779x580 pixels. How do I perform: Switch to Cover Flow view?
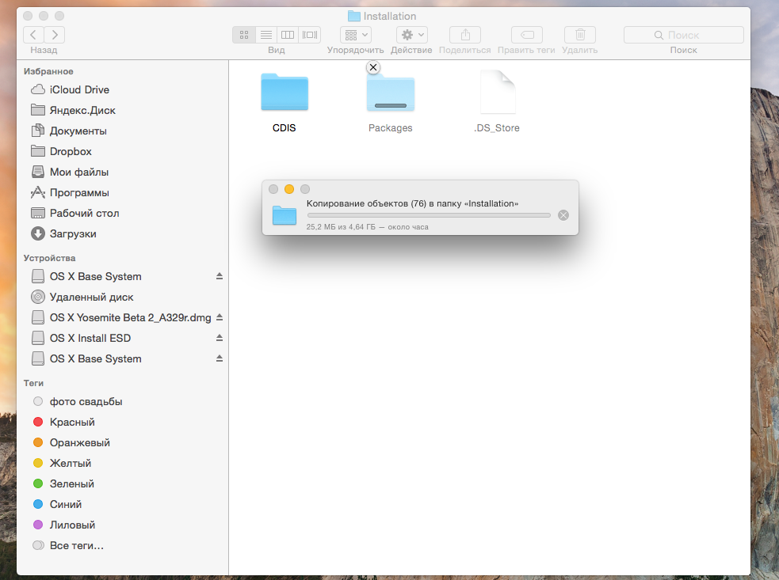pyautogui.click(x=310, y=35)
